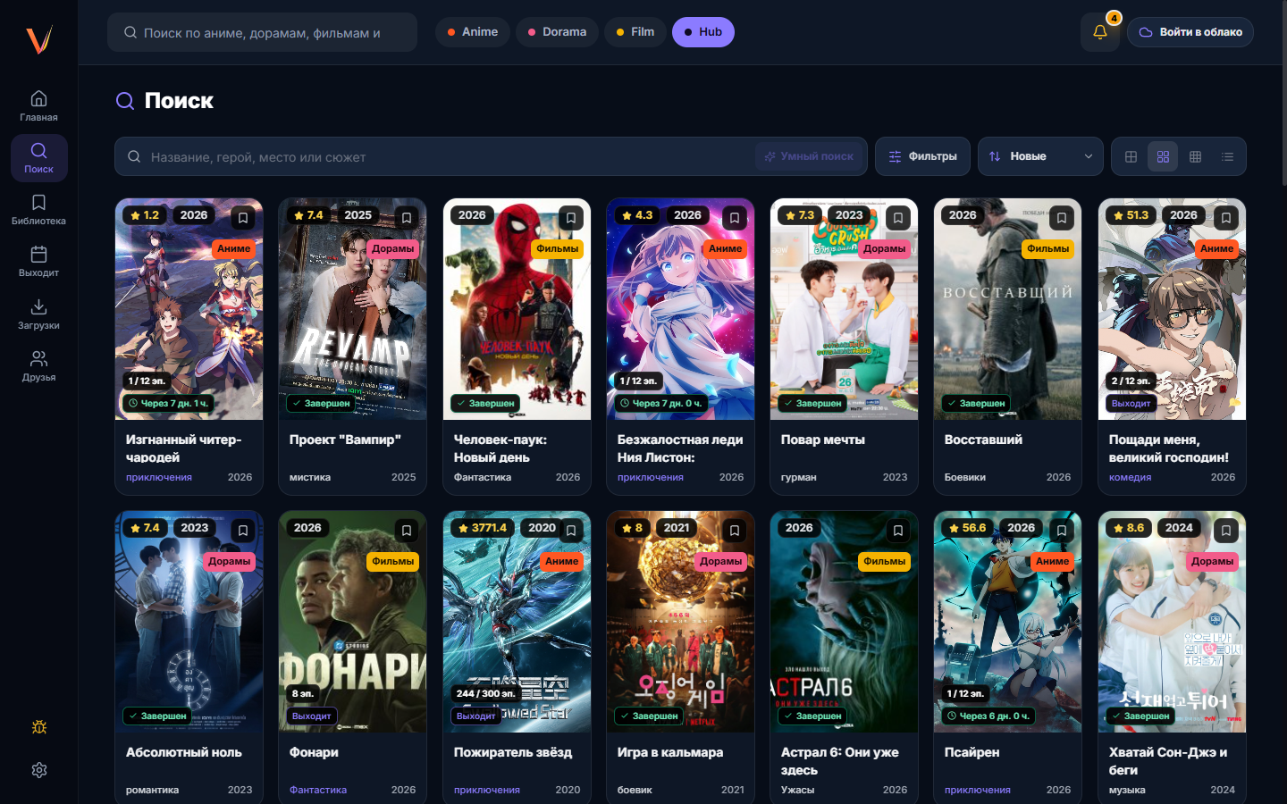Open the Фильтры panel
Screen dimensions: 1287x804
click(x=922, y=156)
